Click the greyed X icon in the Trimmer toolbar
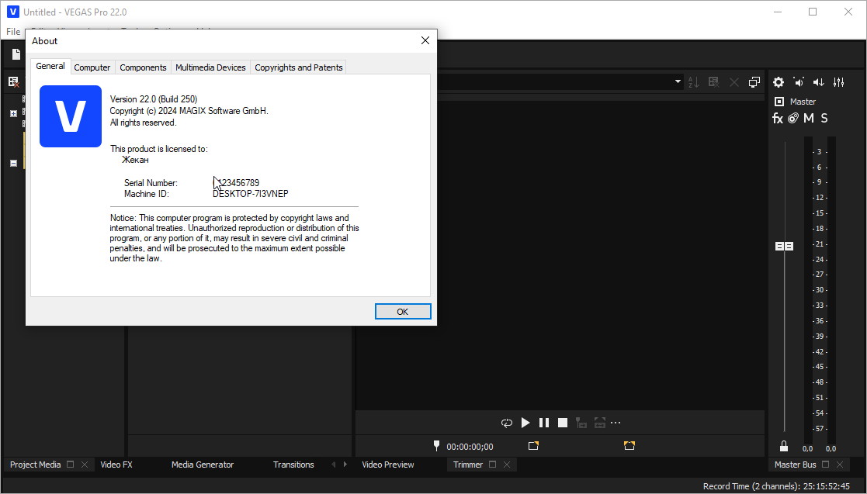867x494 pixels. coord(733,82)
